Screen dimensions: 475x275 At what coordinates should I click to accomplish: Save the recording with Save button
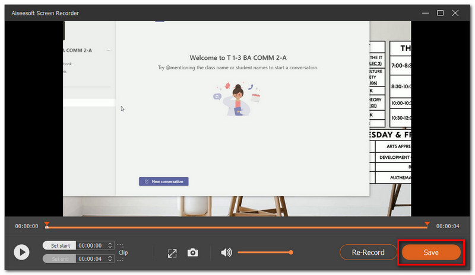pos(431,252)
